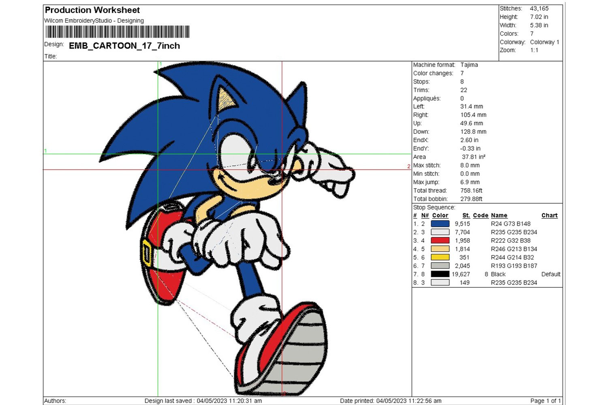Click the 'Date printed' timestamp
The image size is (608, 405).
pos(391,401)
